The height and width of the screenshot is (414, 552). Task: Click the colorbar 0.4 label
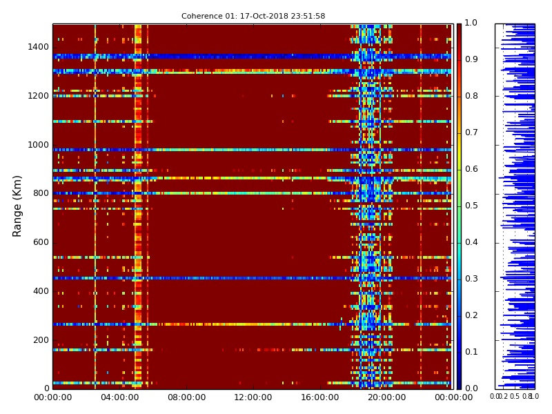tap(471, 243)
